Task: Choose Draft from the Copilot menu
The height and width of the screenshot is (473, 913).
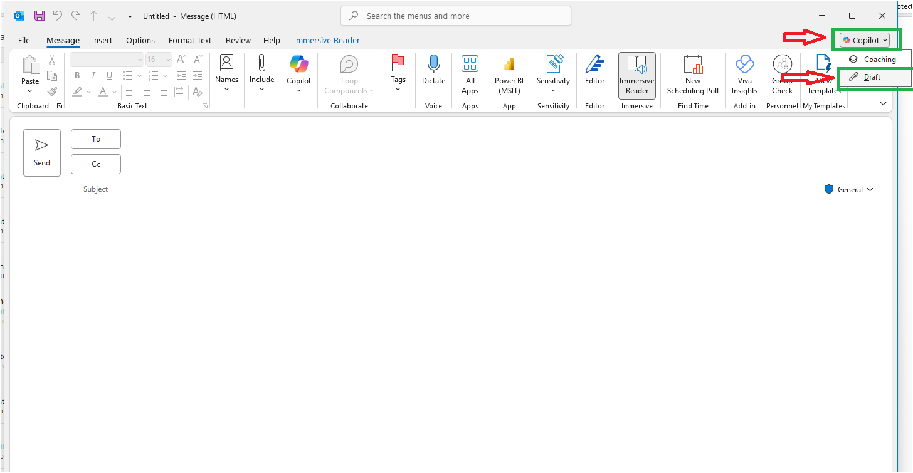Action: coord(876,77)
